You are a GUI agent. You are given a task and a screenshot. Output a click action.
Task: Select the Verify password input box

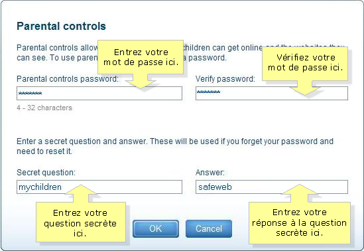(x=272, y=94)
